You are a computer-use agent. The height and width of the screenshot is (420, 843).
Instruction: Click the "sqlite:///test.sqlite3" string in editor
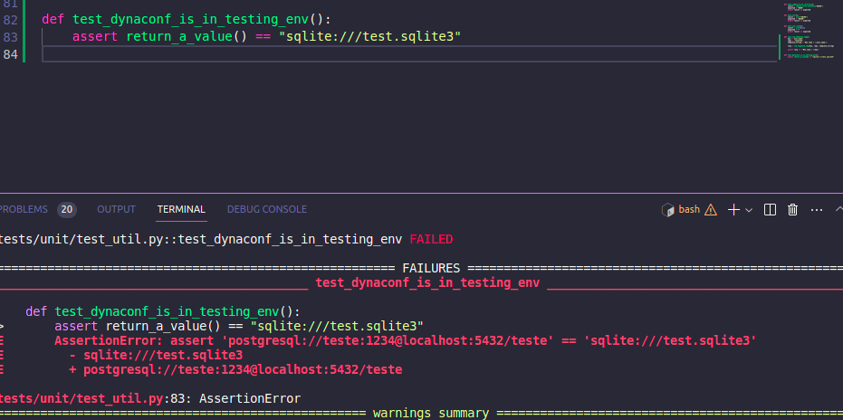[x=369, y=37]
